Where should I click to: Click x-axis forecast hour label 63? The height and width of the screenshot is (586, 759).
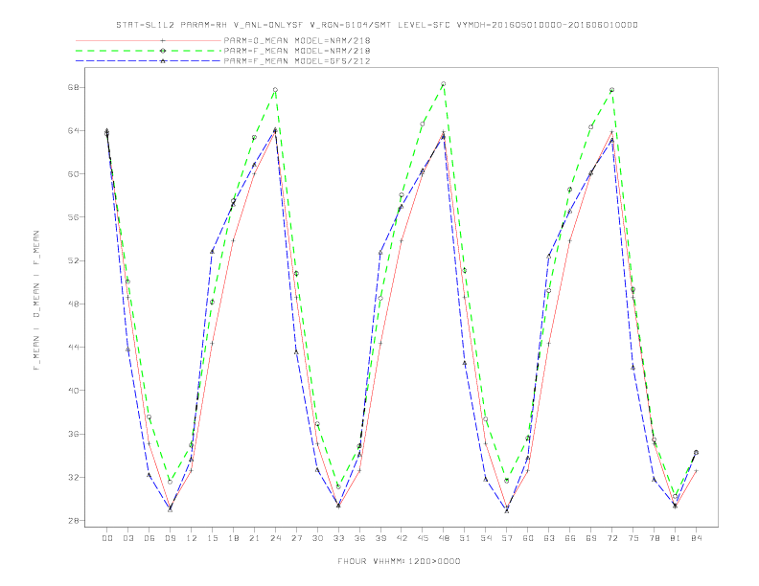click(x=549, y=538)
